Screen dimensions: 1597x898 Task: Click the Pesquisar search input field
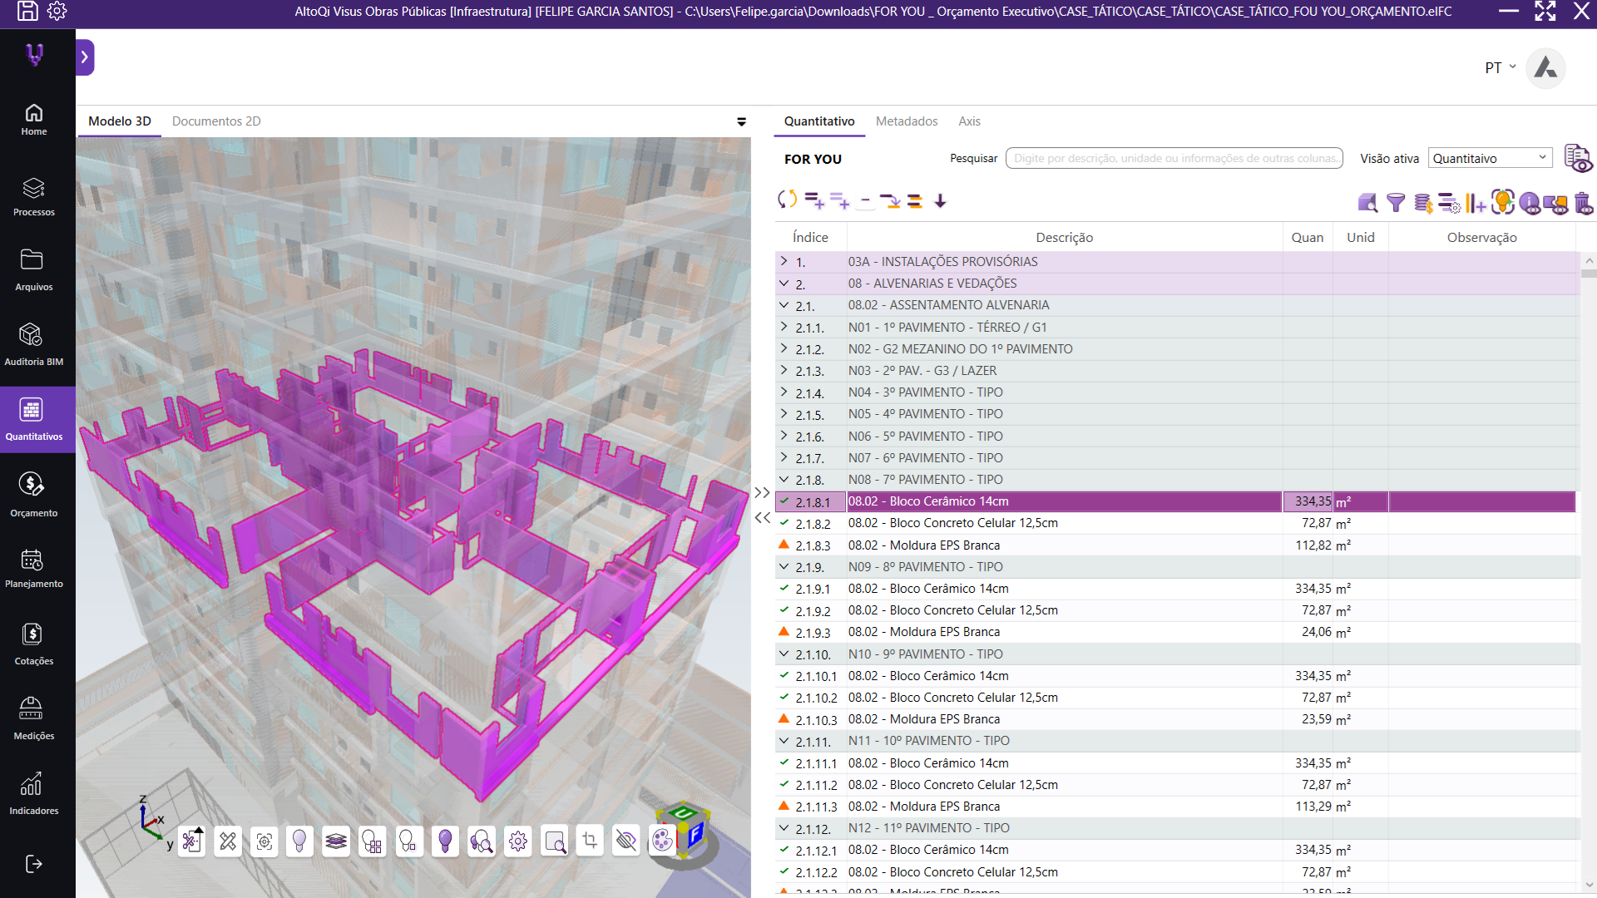1174,158
